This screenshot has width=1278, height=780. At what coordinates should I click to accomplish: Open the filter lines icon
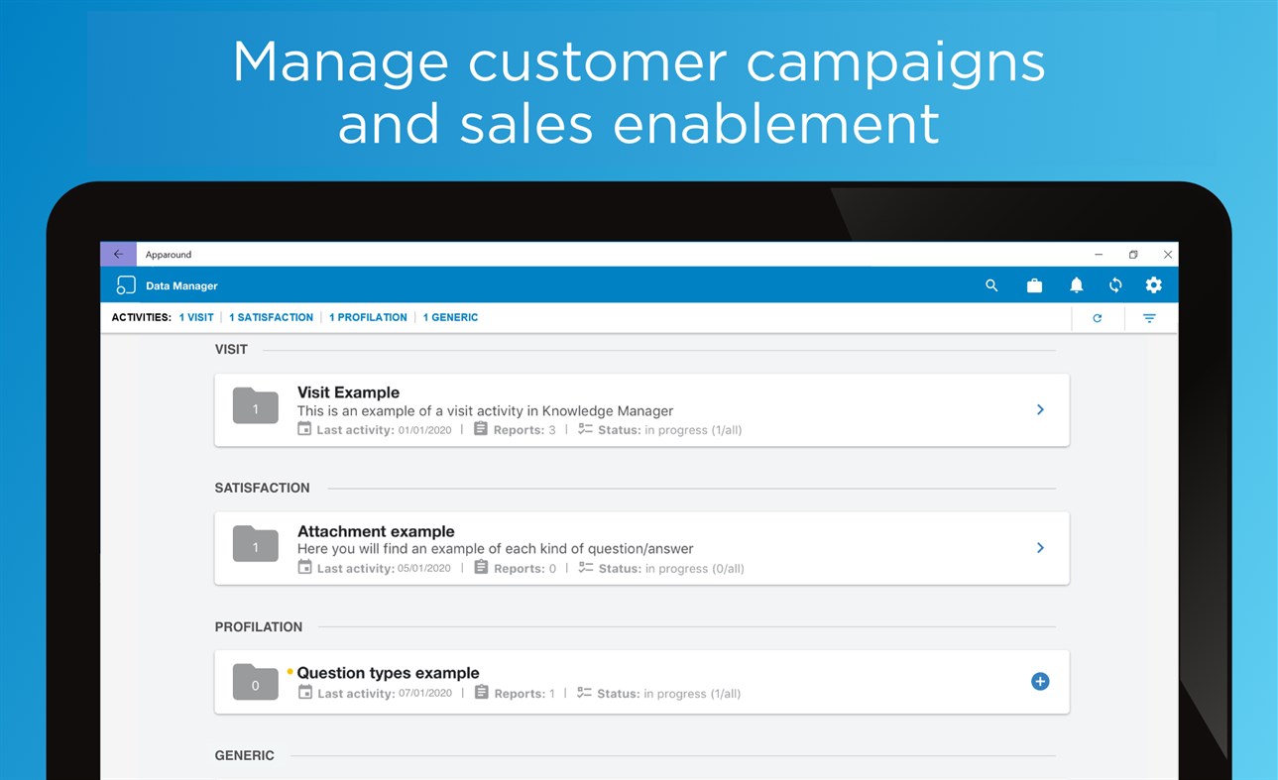pos(1149,318)
